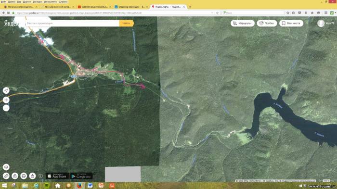The image size is (337, 189).
Task: Zoom in with the plus button
Action: point(6,100)
